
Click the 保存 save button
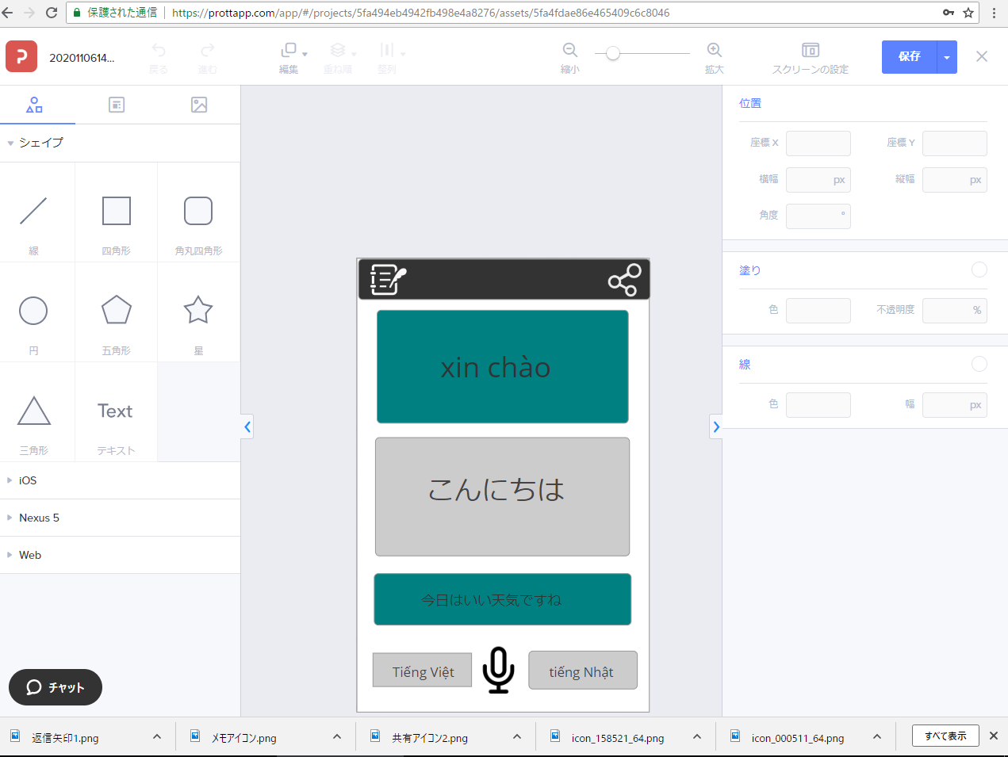tap(910, 57)
